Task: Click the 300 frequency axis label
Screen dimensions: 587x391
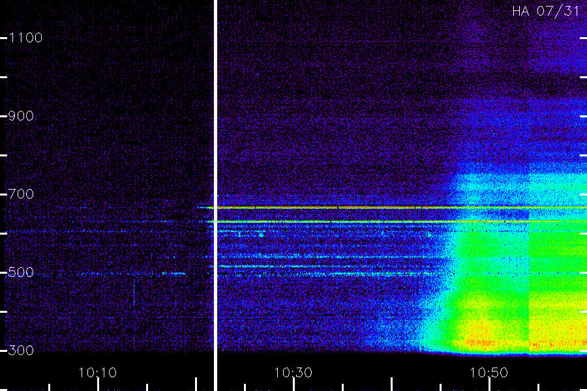Action: [x=21, y=351]
